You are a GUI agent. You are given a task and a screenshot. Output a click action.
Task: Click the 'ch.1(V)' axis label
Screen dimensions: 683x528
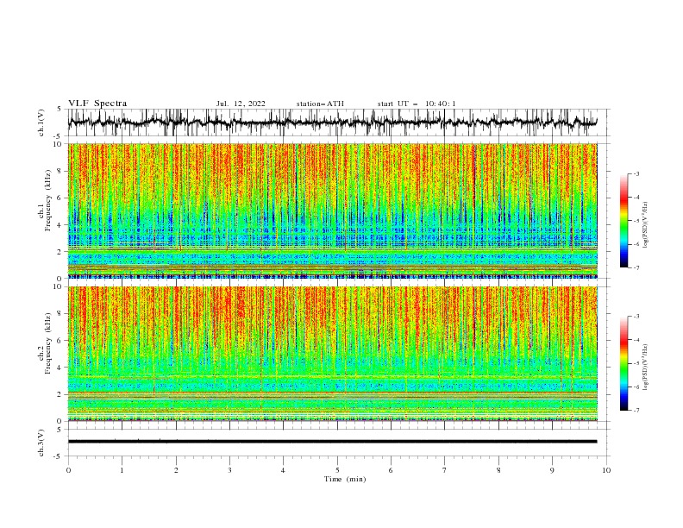tap(41, 123)
